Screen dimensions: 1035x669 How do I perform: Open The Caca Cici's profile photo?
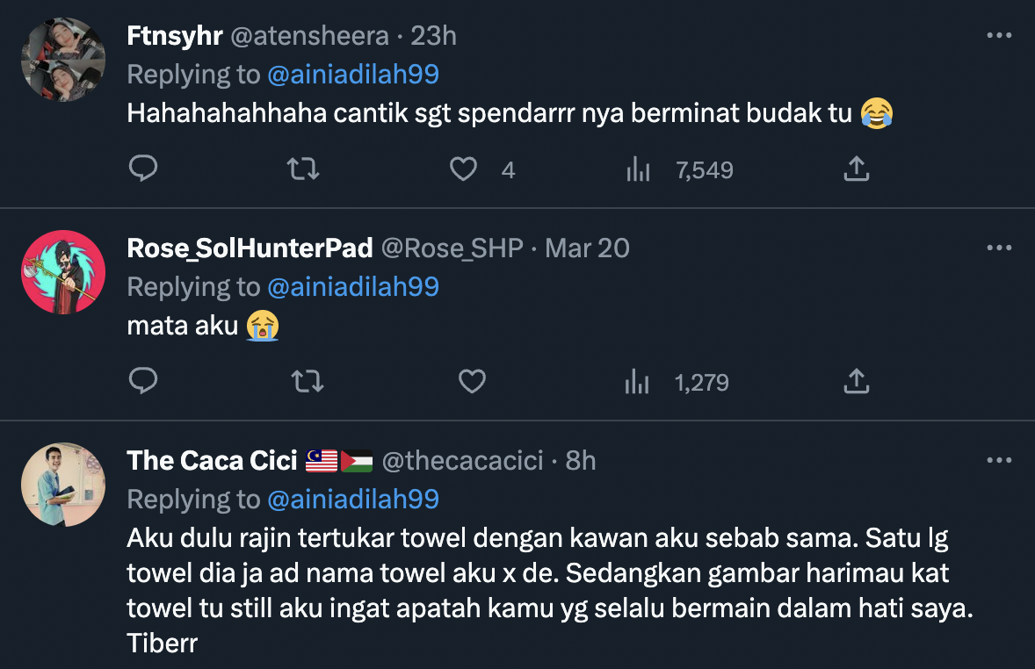(63, 485)
